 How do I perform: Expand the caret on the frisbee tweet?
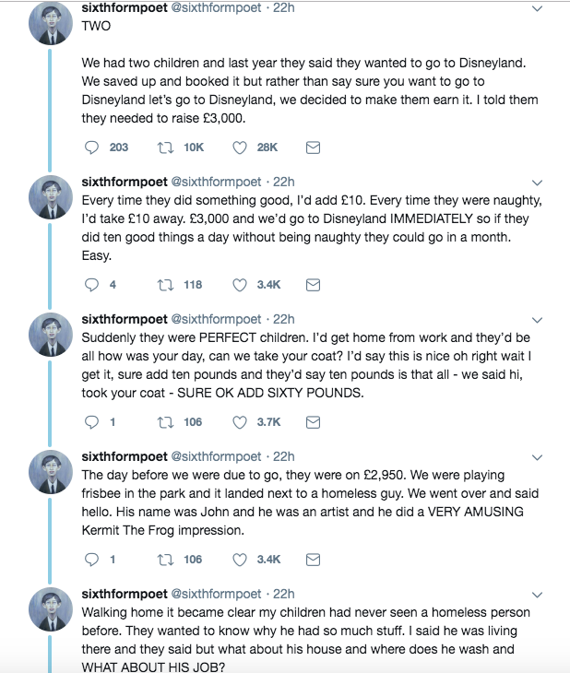tap(537, 457)
